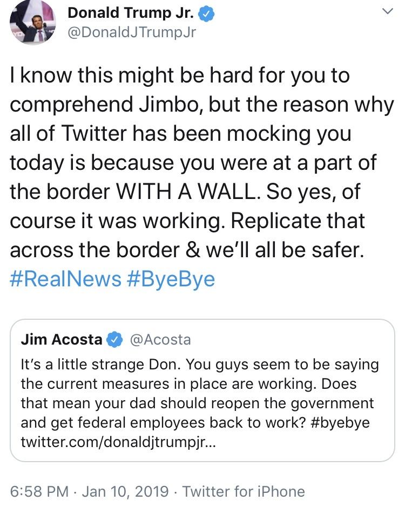Open the Donald Trump Jr. display name
This screenshot has width=405, height=508.
tap(131, 13)
